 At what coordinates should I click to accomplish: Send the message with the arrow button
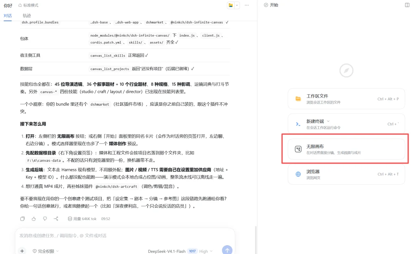coord(227,250)
